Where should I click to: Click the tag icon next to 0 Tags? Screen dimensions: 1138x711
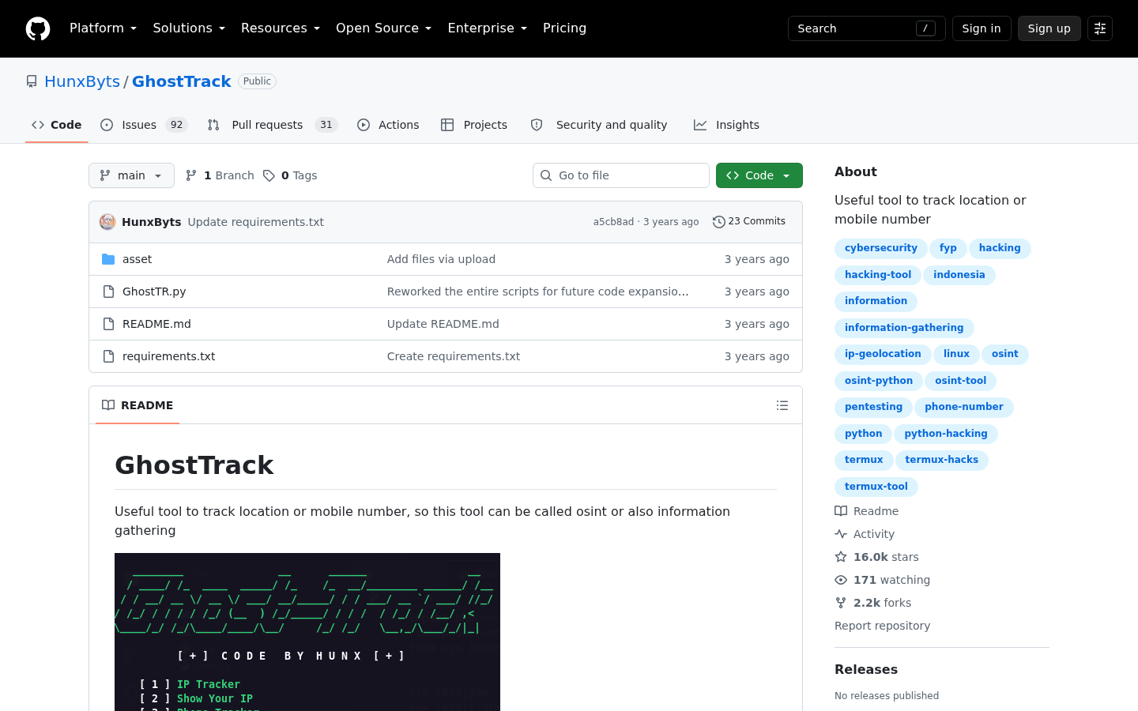click(x=269, y=175)
